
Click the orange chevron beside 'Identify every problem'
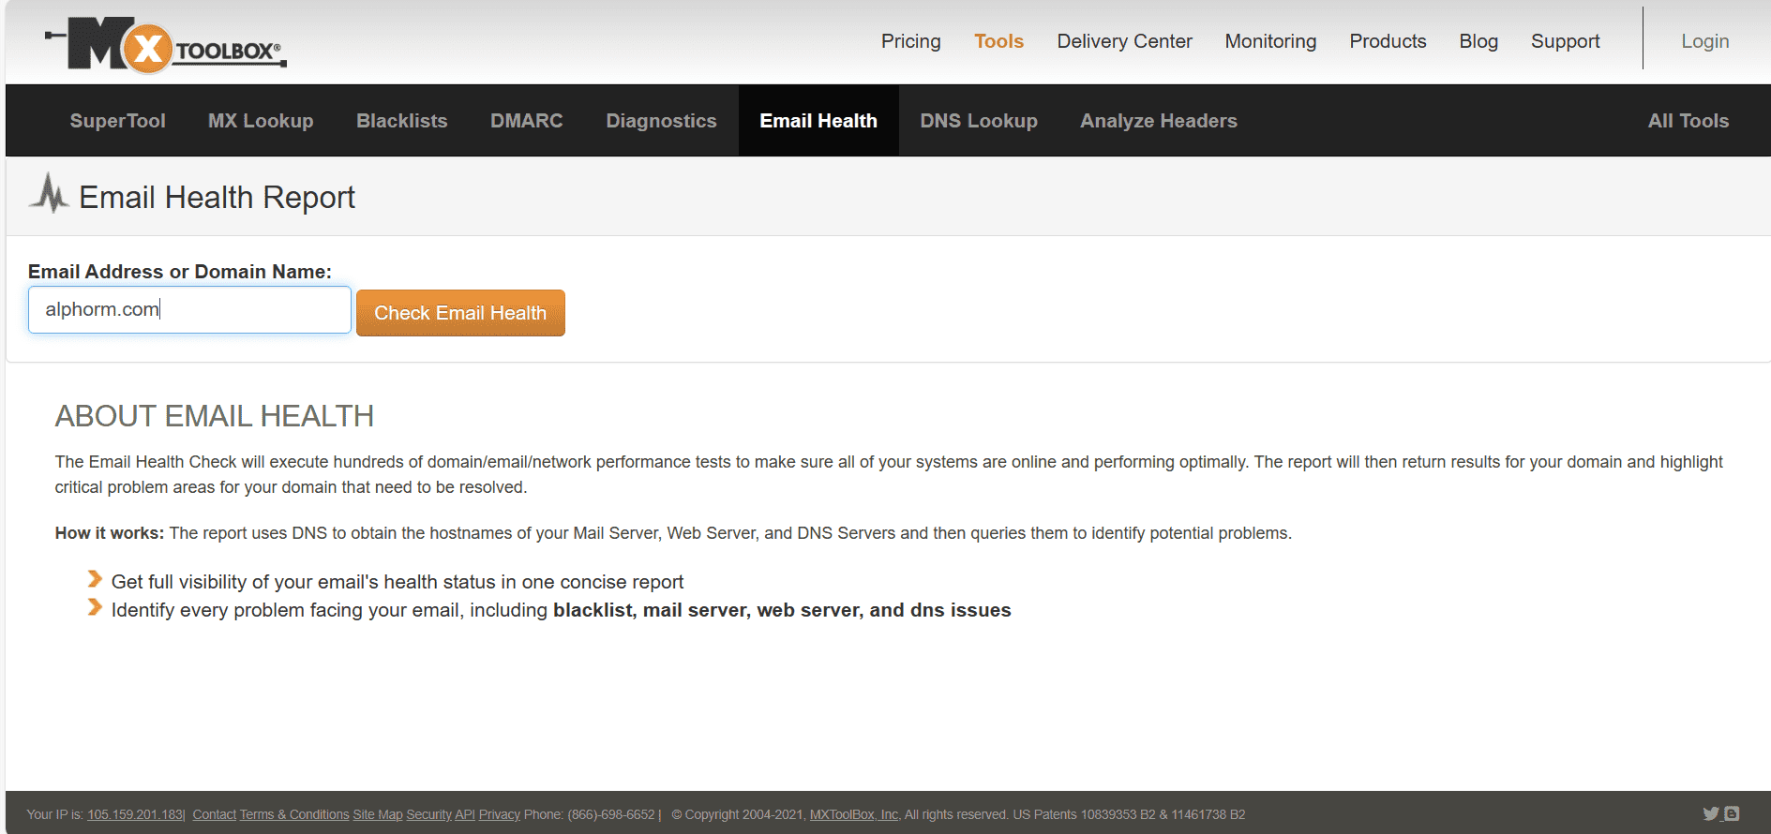coord(95,607)
